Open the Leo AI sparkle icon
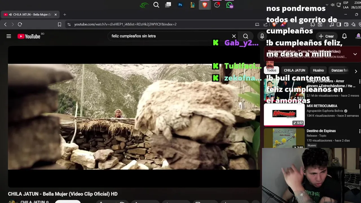 tap(353, 24)
